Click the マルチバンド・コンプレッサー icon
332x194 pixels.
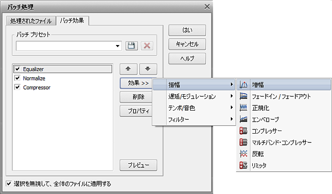point(243,142)
